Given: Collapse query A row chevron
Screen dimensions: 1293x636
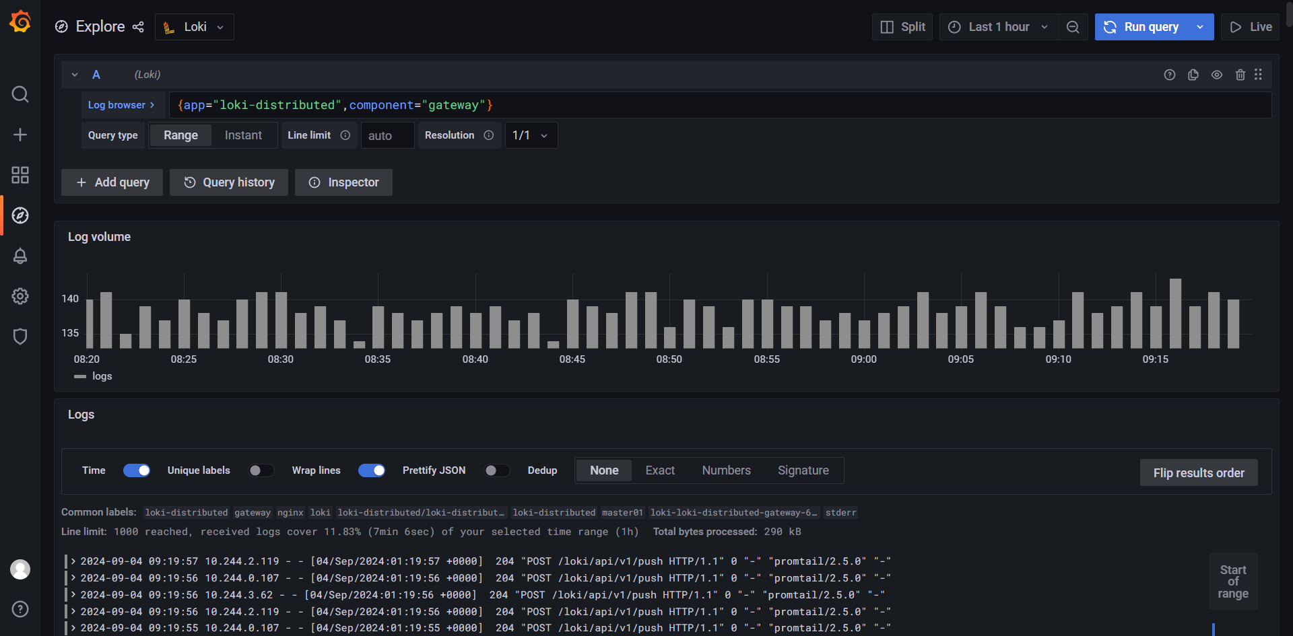Looking at the screenshot, I should coord(75,75).
